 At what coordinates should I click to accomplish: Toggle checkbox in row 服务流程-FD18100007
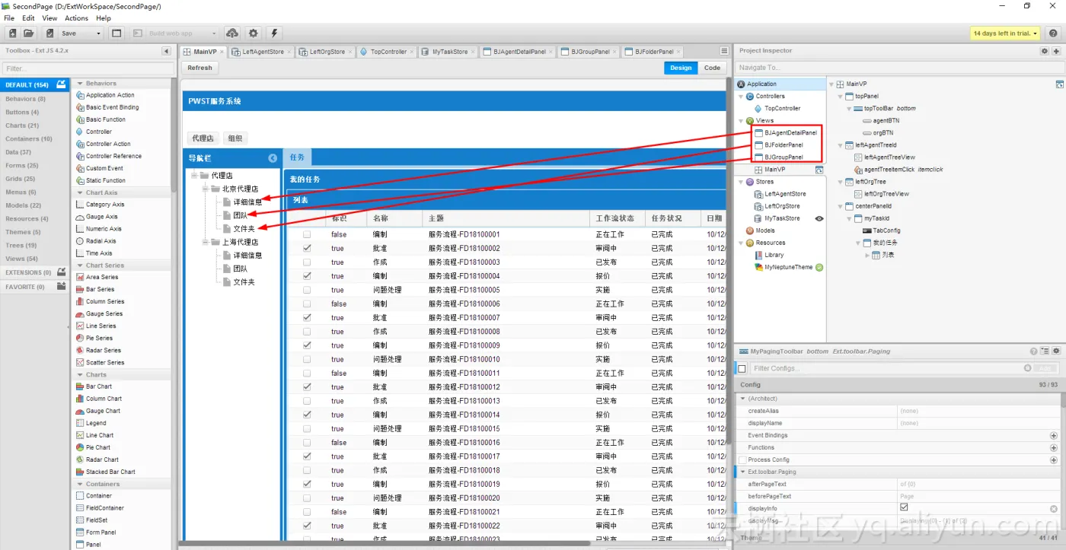tap(307, 317)
